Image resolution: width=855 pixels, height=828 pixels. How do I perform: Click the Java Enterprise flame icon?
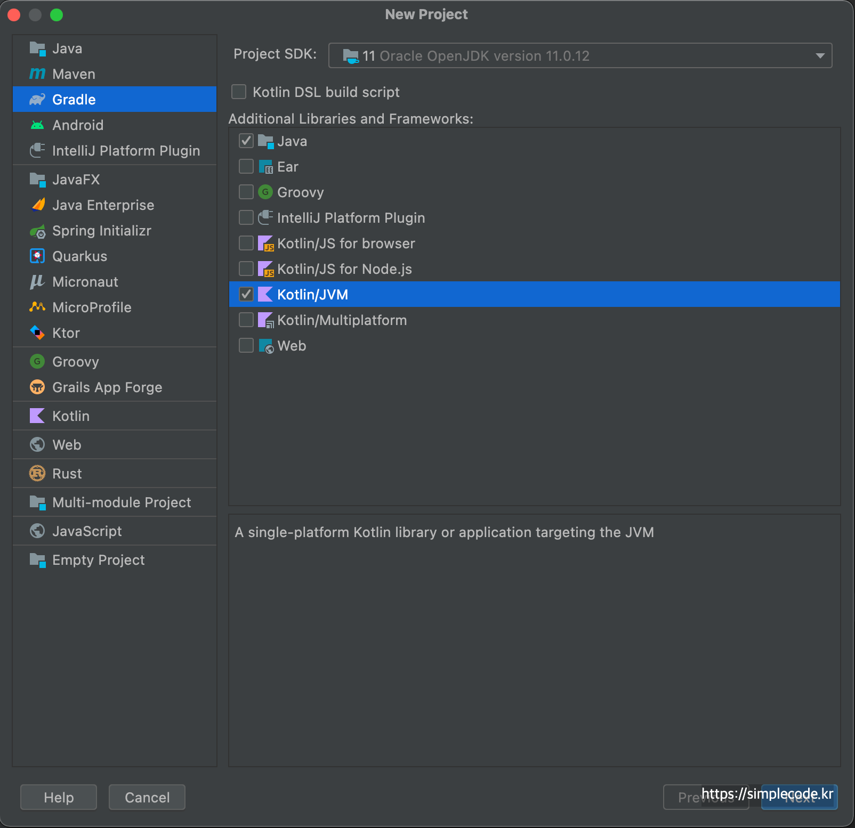(x=37, y=205)
